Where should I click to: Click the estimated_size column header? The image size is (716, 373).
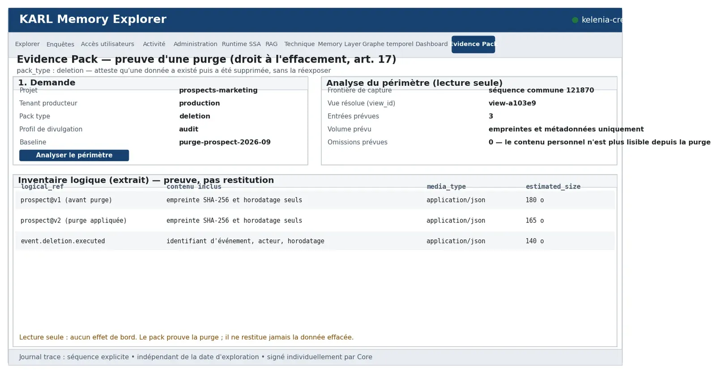point(553,187)
